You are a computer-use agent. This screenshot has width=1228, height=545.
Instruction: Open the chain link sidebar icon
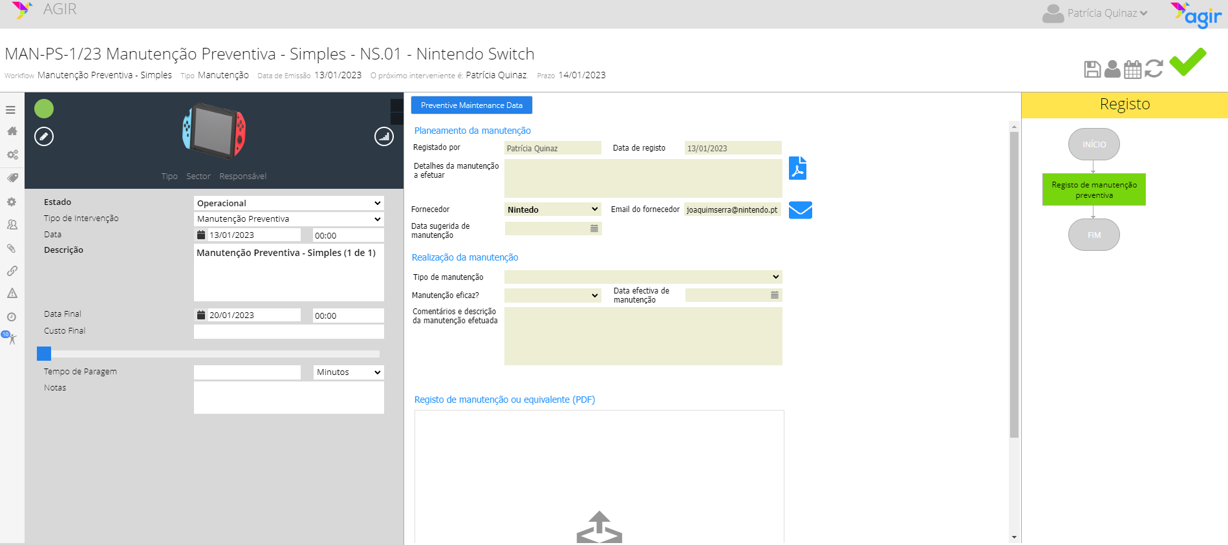pos(12,271)
